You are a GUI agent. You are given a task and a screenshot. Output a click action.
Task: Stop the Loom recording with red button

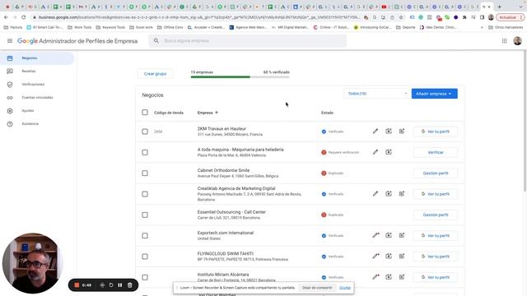pos(77,285)
